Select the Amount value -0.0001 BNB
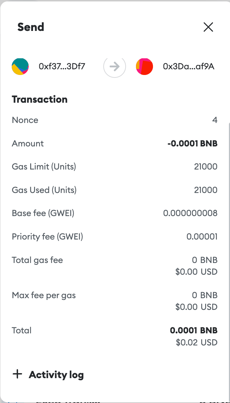 (192, 143)
